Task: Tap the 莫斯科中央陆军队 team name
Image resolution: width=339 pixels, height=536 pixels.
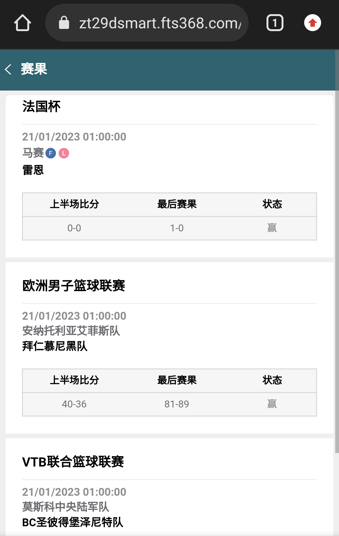Action: (x=66, y=507)
